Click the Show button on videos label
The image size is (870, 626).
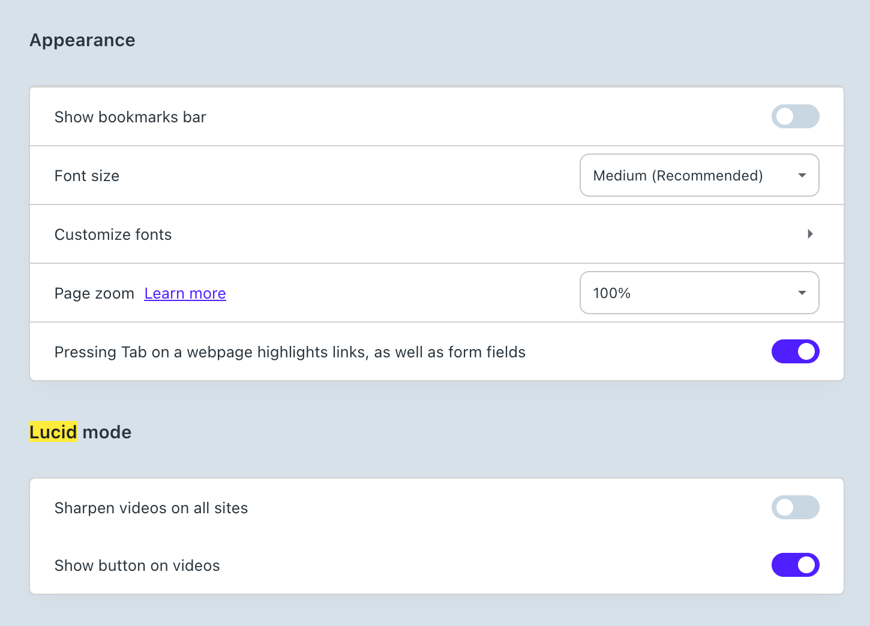(137, 565)
